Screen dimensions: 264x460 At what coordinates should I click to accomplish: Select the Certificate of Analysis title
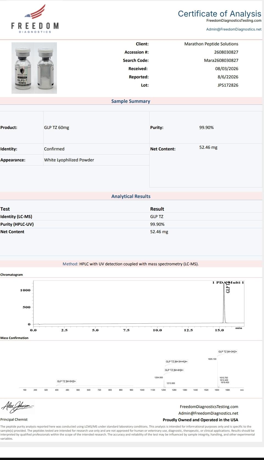tap(219, 13)
